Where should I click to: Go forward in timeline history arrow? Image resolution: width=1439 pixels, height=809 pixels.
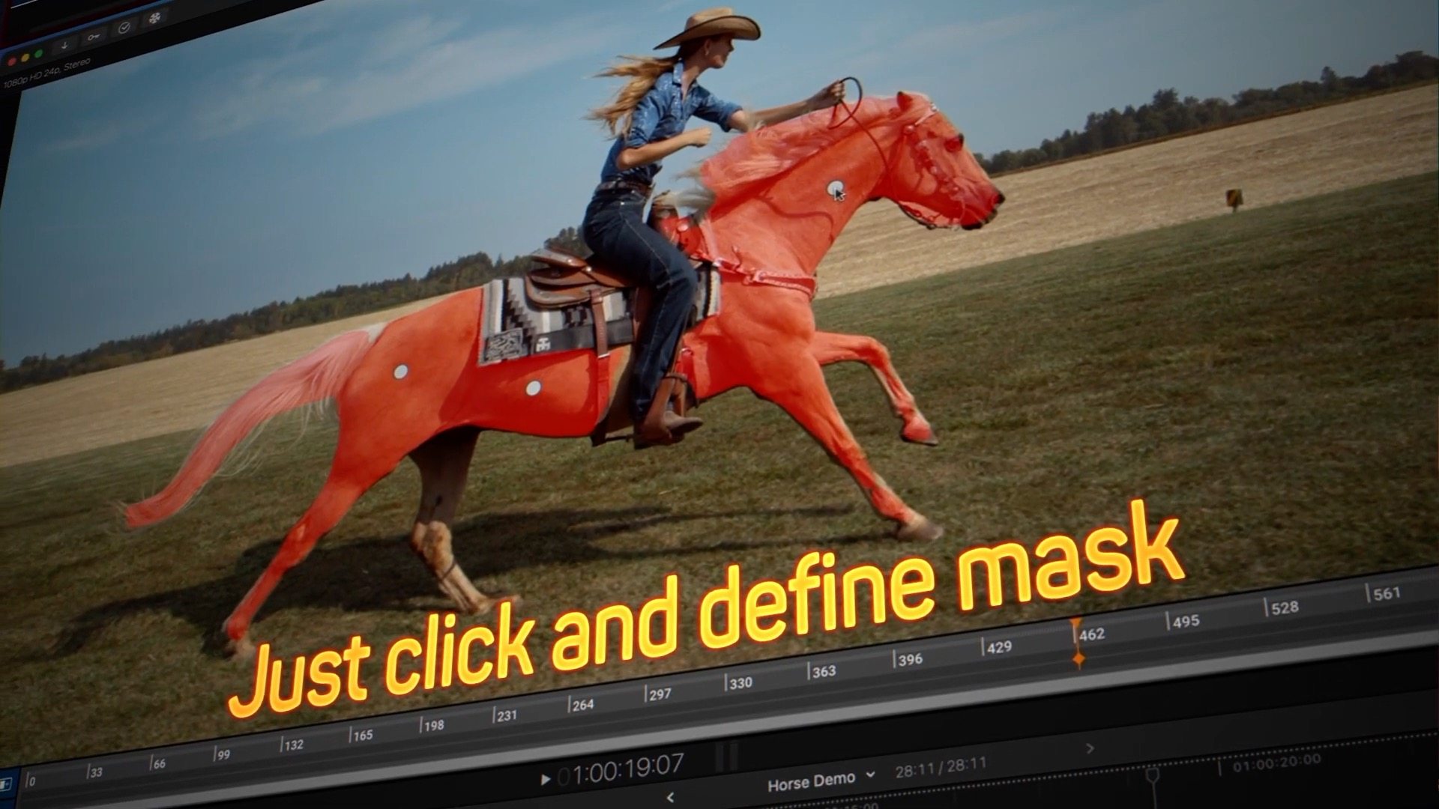point(1089,748)
